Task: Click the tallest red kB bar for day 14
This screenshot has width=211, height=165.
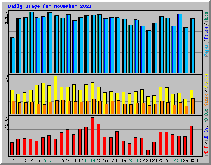Action: click(x=92, y=136)
